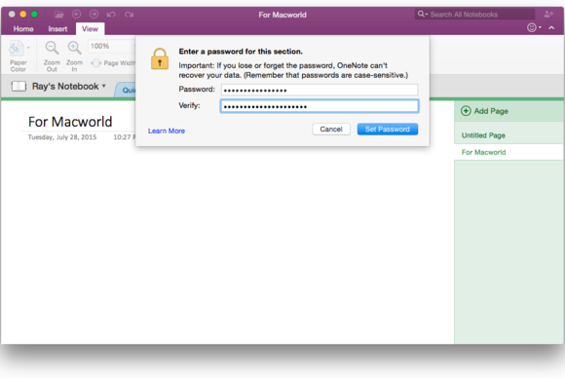The width and height of the screenshot is (565, 378).
Task: Redo using the curved arrow icon
Action: point(129,15)
